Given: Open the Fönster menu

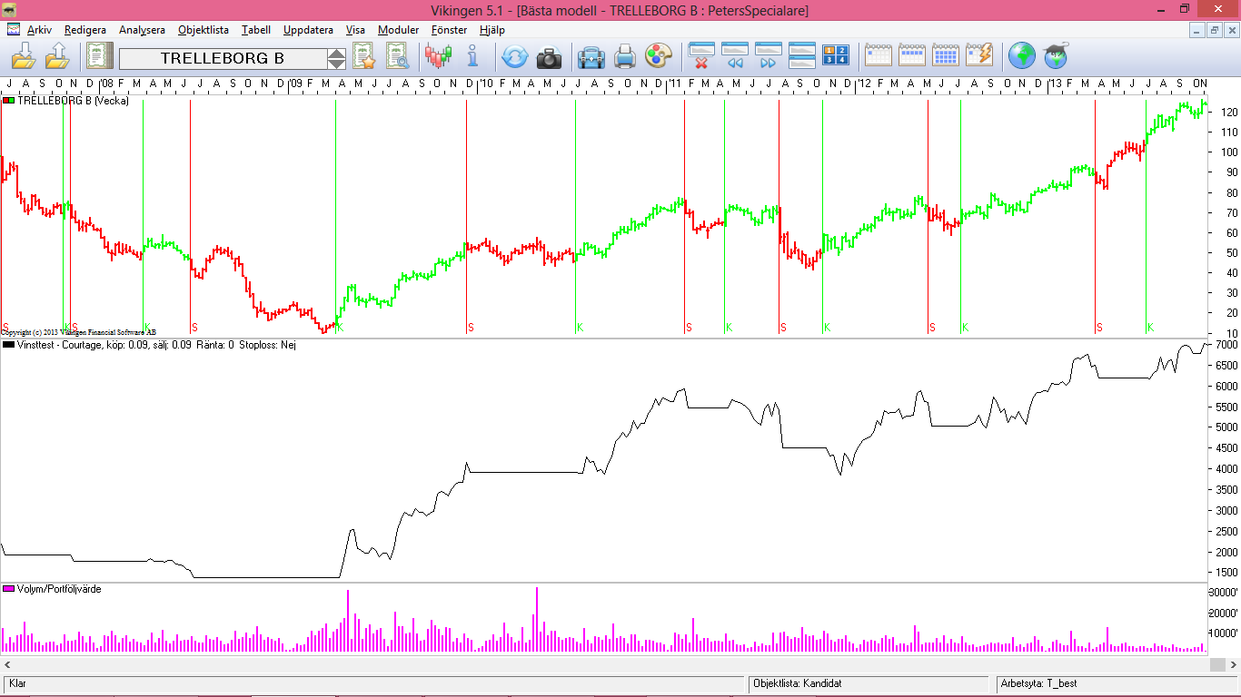Looking at the screenshot, I should pyautogui.click(x=449, y=30).
